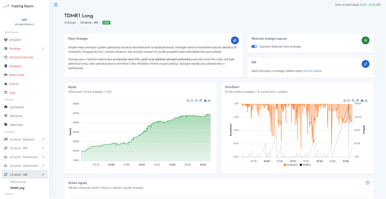Zoom in on the Equity chart
The width and height of the screenshot is (386, 199).
[188, 100]
